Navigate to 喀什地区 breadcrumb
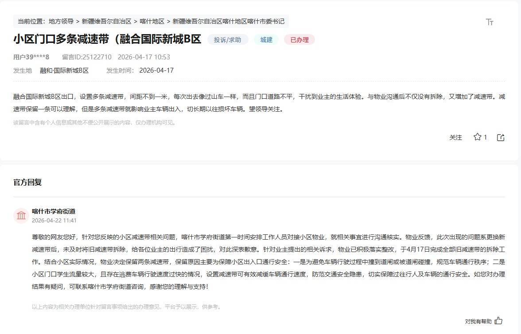 coord(152,21)
